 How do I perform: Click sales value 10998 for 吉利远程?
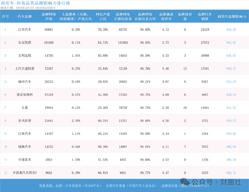[205, 55]
